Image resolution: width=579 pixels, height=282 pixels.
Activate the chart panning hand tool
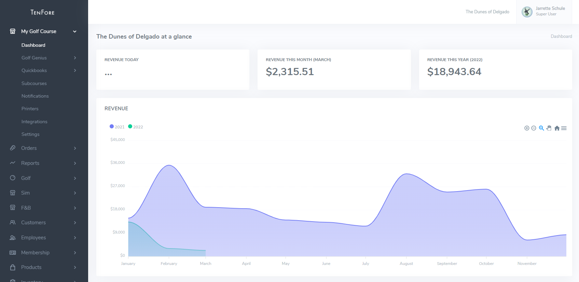click(549, 128)
